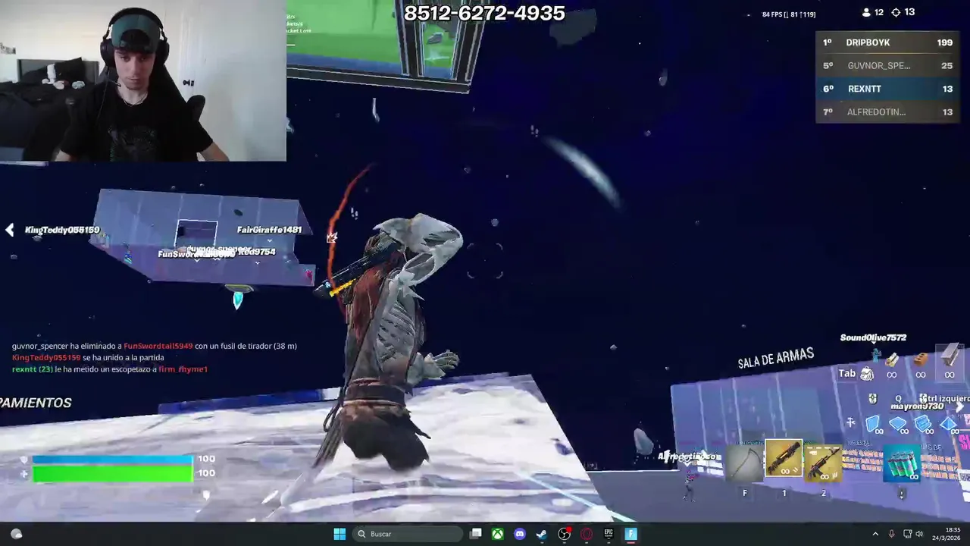Click the SoundOlive7572 player name tag
Screen dimensions: 970x546
coord(873,337)
